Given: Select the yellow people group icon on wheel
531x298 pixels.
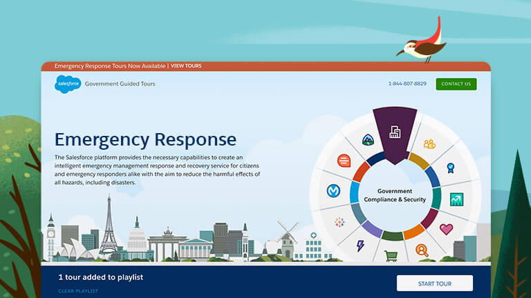Looking at the screenshot, I should (x=429, y=144).
